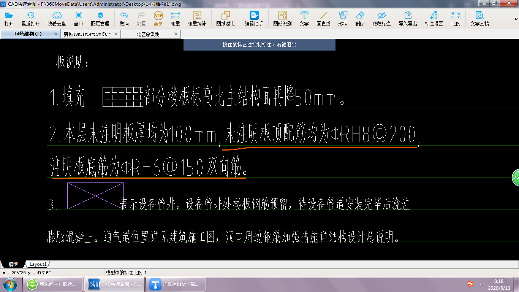Switch to the 北区总说明 tab

pyautogui.click(x=148, y=34)
